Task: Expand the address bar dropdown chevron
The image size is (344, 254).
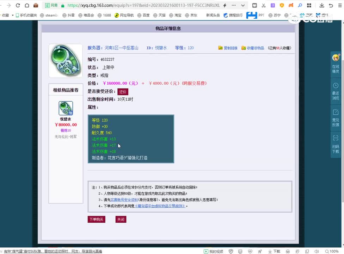Action: click(242, 5)
